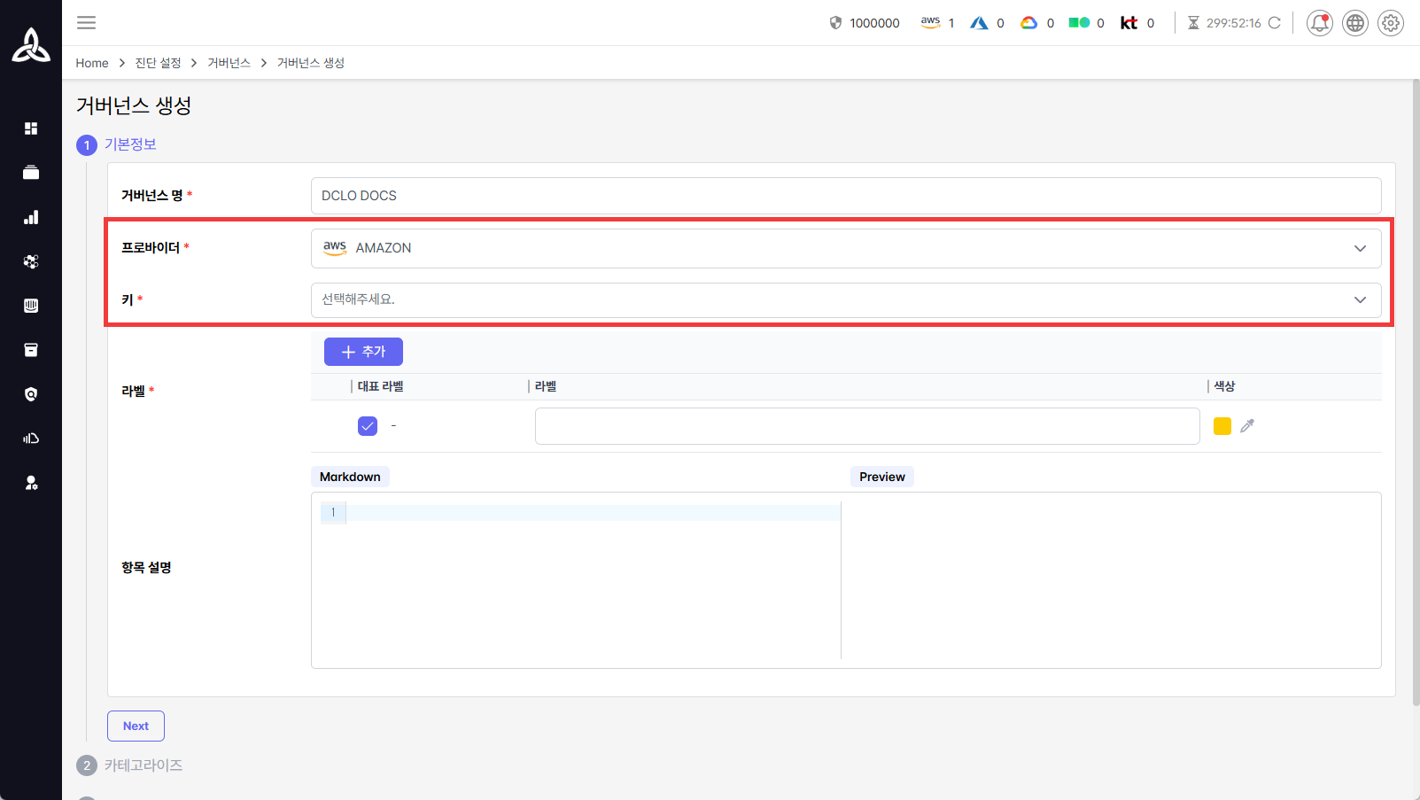
Task: Open the hamburger menu in the header
Action: point(86,23)
